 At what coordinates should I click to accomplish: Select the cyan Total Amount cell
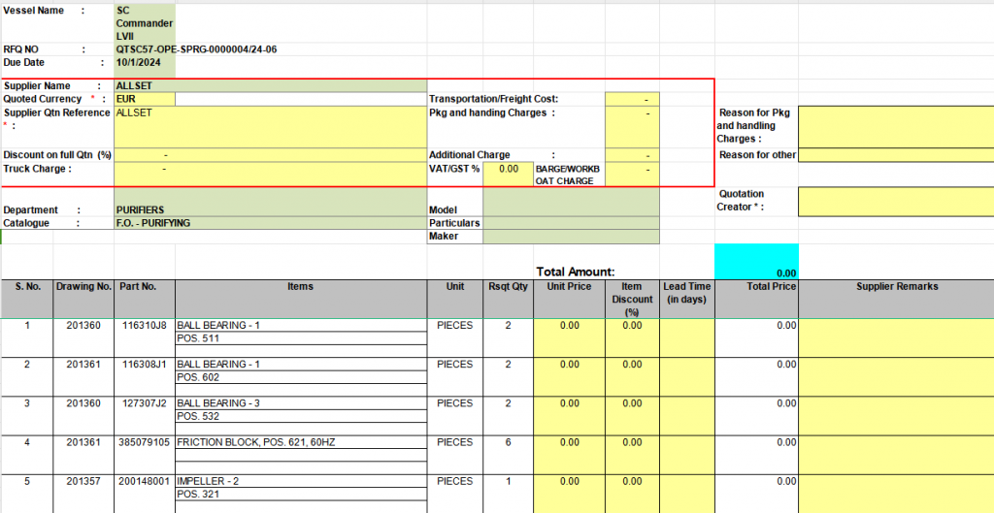(756, 262)
